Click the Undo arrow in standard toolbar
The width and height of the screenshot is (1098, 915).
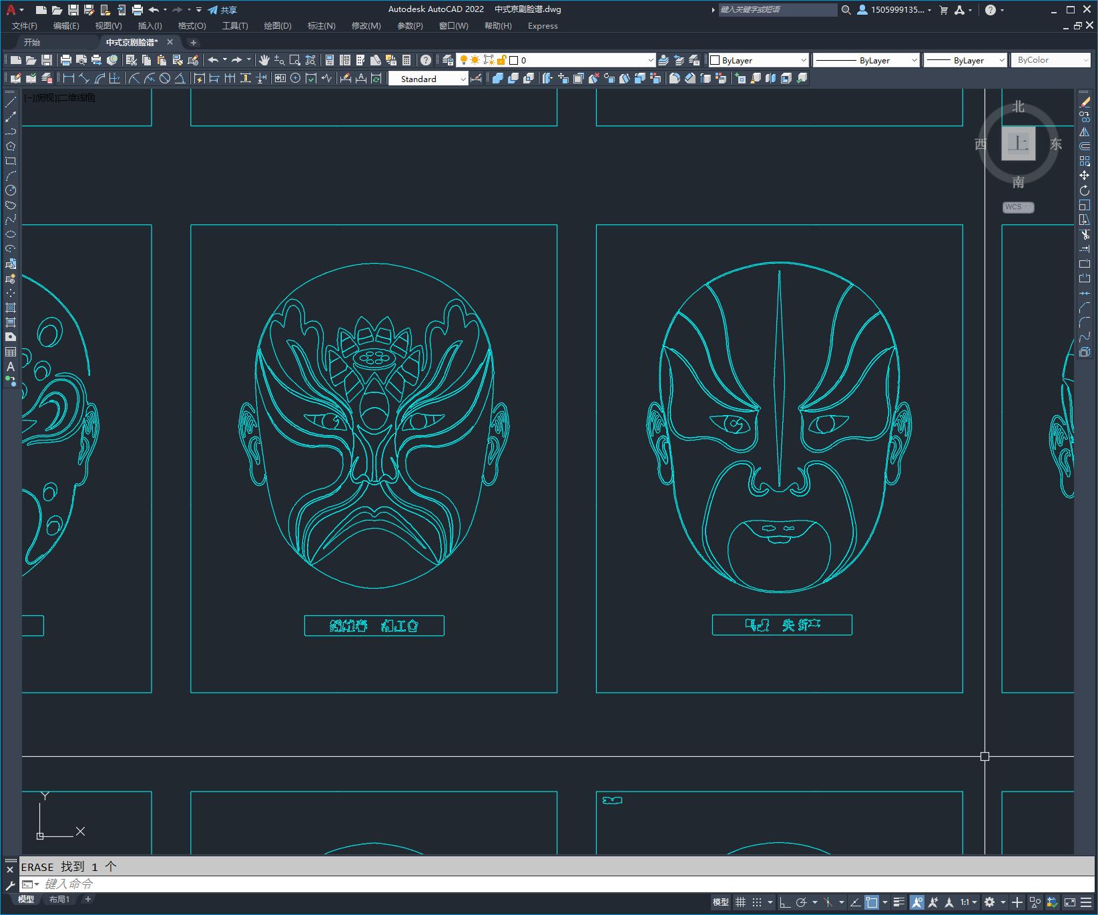click(213, 60)
